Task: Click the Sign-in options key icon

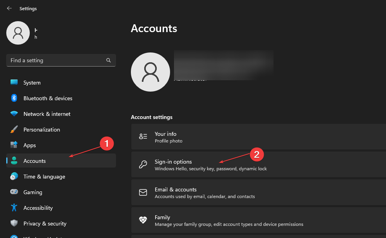Action: click(x=143, y=164)
